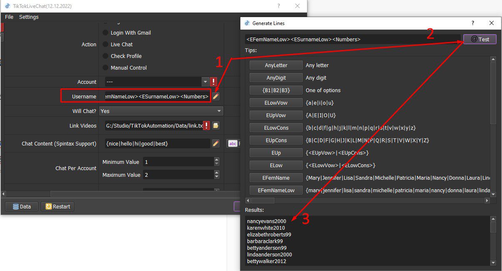This screenshot has height=271, width=502.
Task: Click the Generate Lines pattern input field
Action: pos(353,39)
